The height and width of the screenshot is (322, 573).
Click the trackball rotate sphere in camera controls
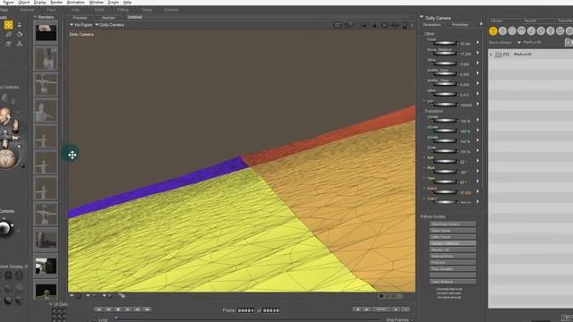8,158
